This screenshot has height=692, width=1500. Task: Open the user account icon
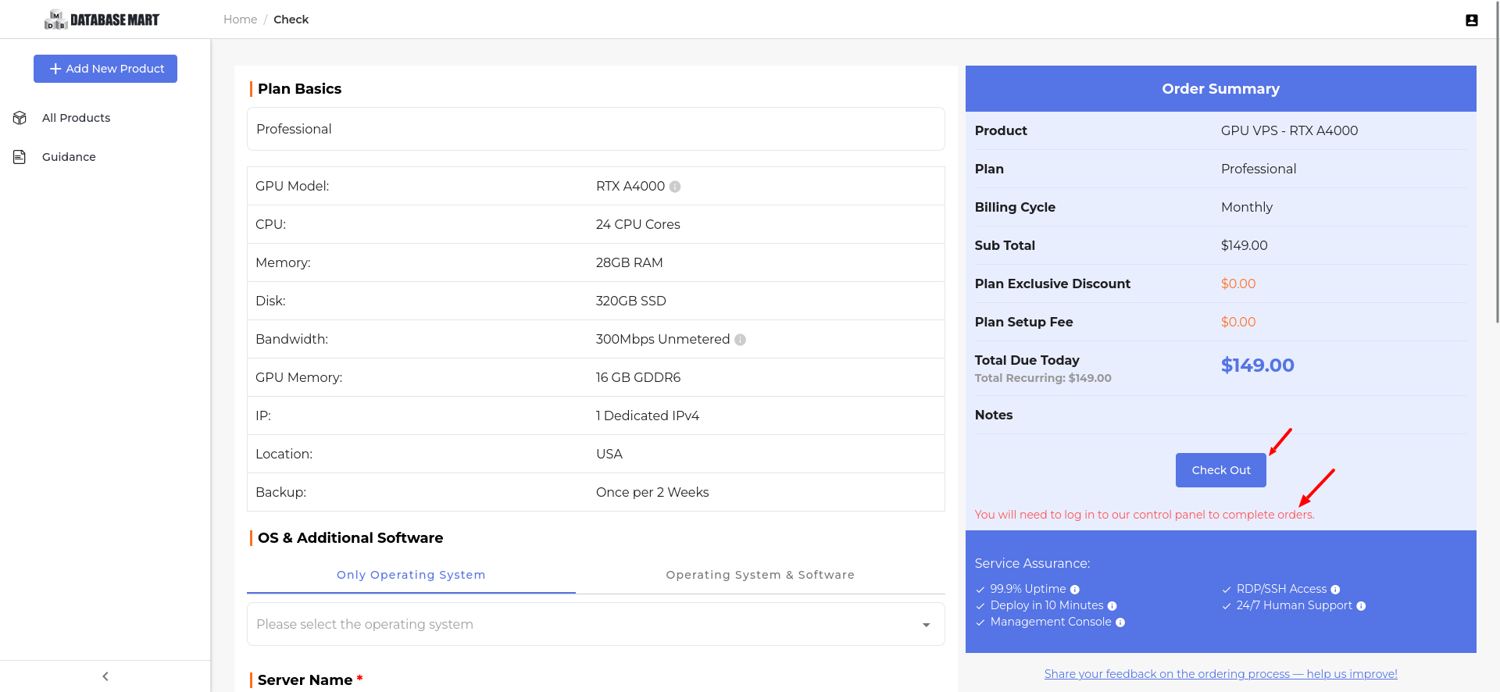point(1471,20)
